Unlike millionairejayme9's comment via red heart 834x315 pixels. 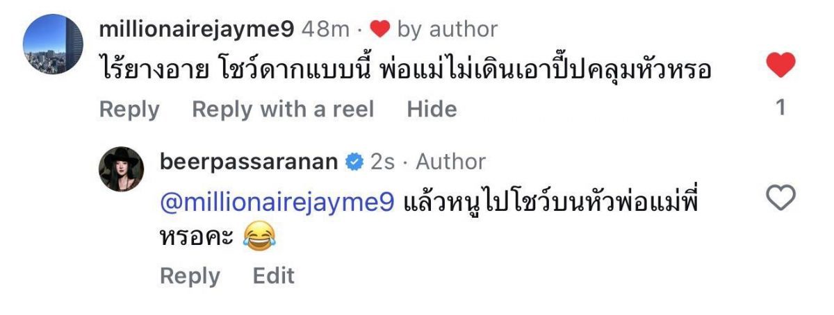[780, 67]
